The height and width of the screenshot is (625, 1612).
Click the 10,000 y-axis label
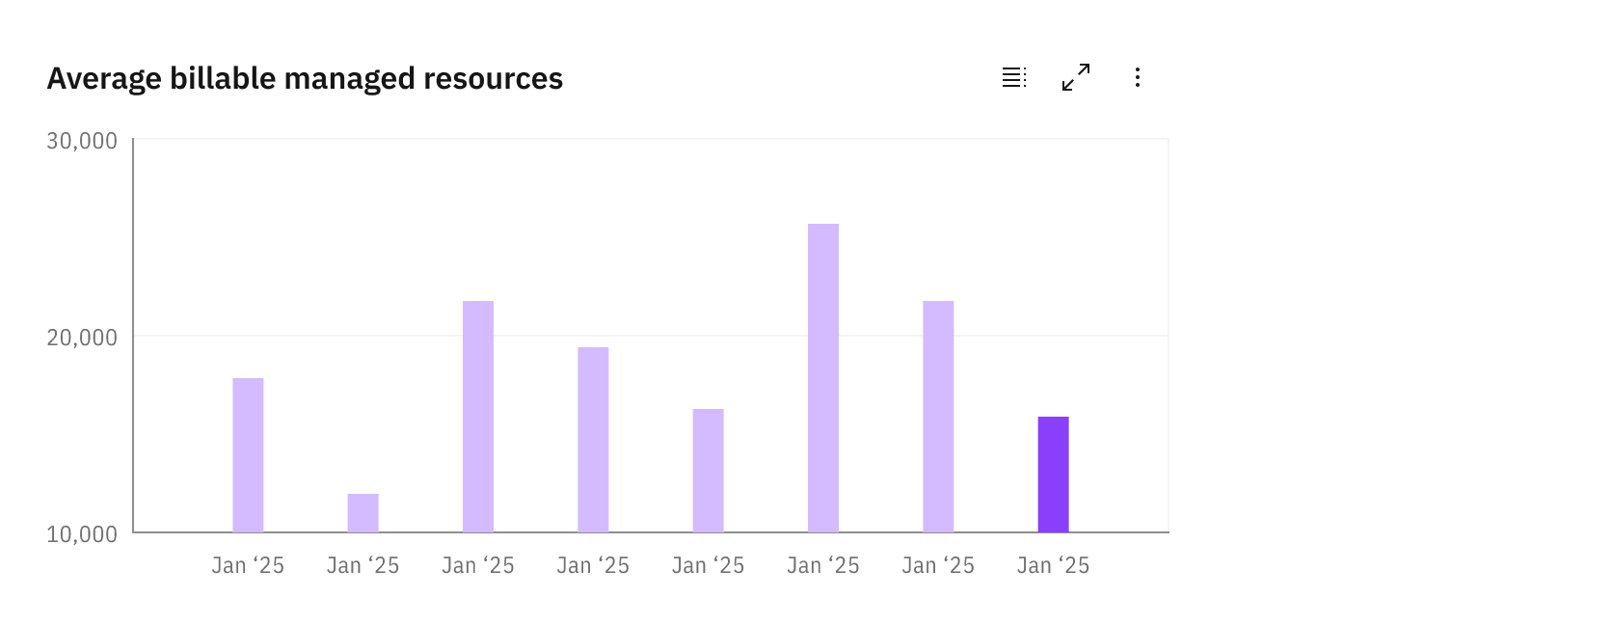click(82, 534)
